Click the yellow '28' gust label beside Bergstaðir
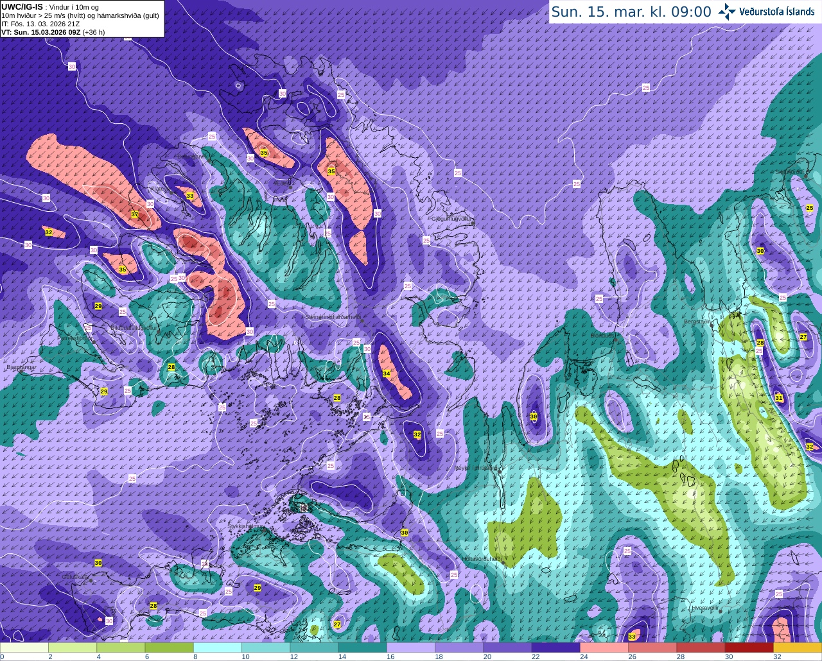This screenshot has width=822, height=661. tap(760, 343)
